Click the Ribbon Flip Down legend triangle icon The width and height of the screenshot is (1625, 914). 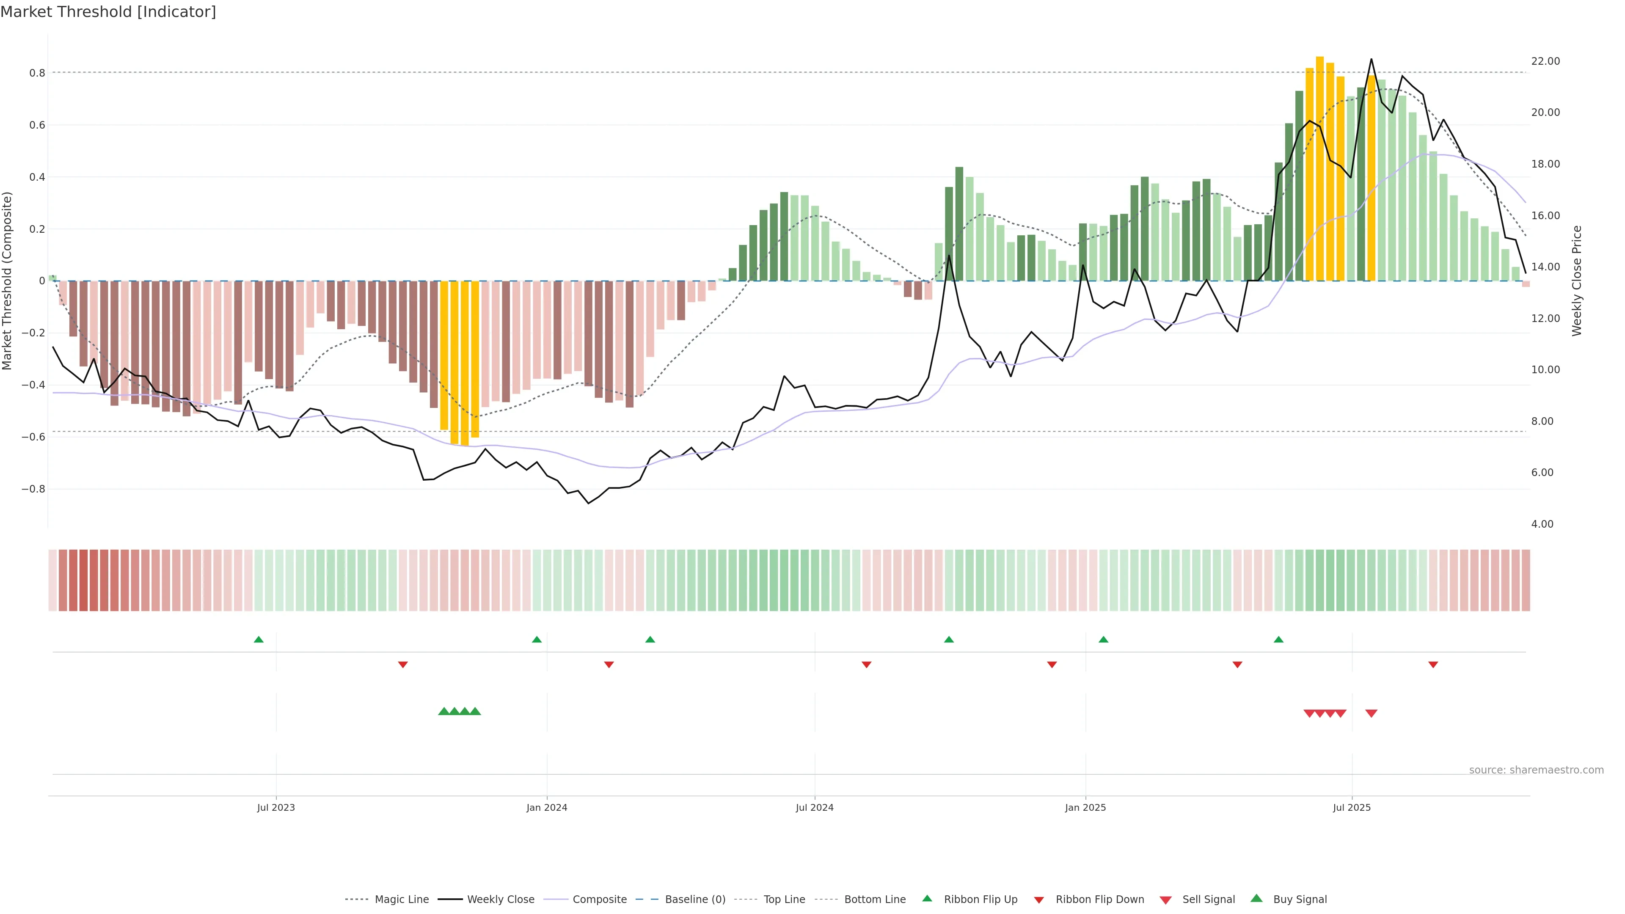coord(1039,900)
